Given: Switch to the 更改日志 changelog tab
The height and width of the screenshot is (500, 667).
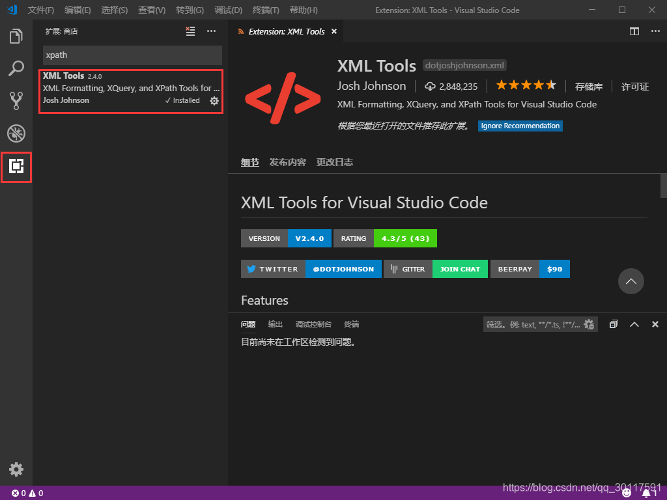Looking at the screenshot, I should (x=335, y=162).
